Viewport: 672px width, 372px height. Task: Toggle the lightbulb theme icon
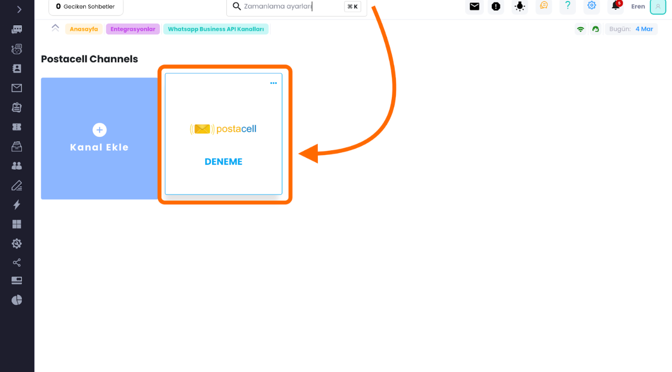[x=520, y=7]
